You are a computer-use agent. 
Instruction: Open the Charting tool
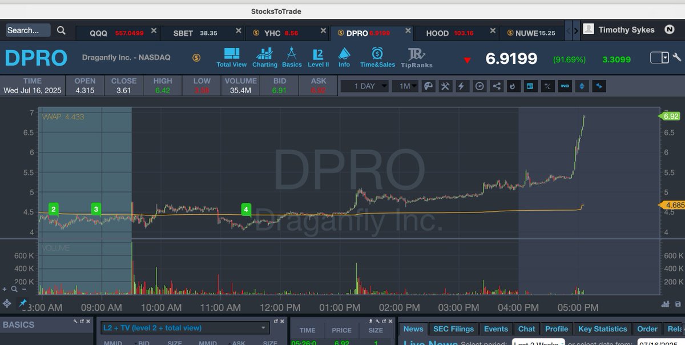[x=265, y=58]
